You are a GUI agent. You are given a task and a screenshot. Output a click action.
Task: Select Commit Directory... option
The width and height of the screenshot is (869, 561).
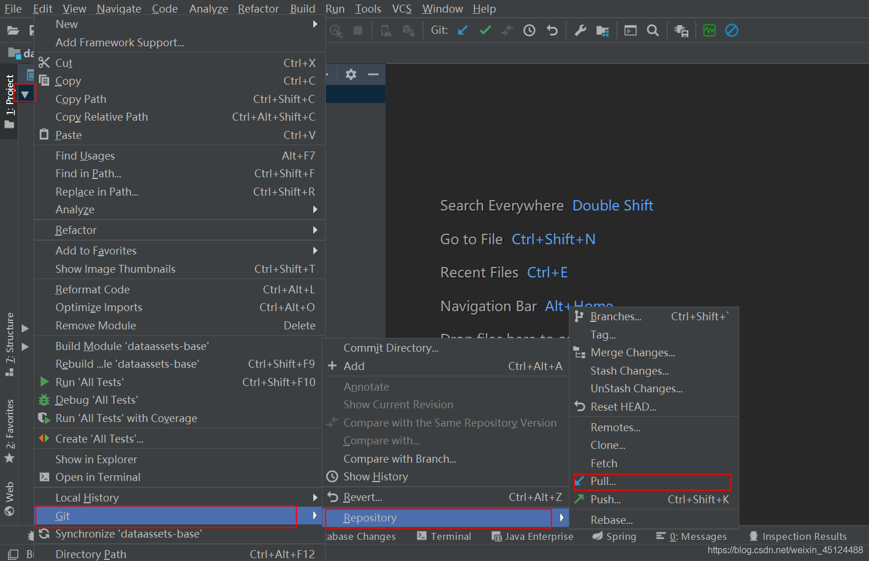[447, 348]
